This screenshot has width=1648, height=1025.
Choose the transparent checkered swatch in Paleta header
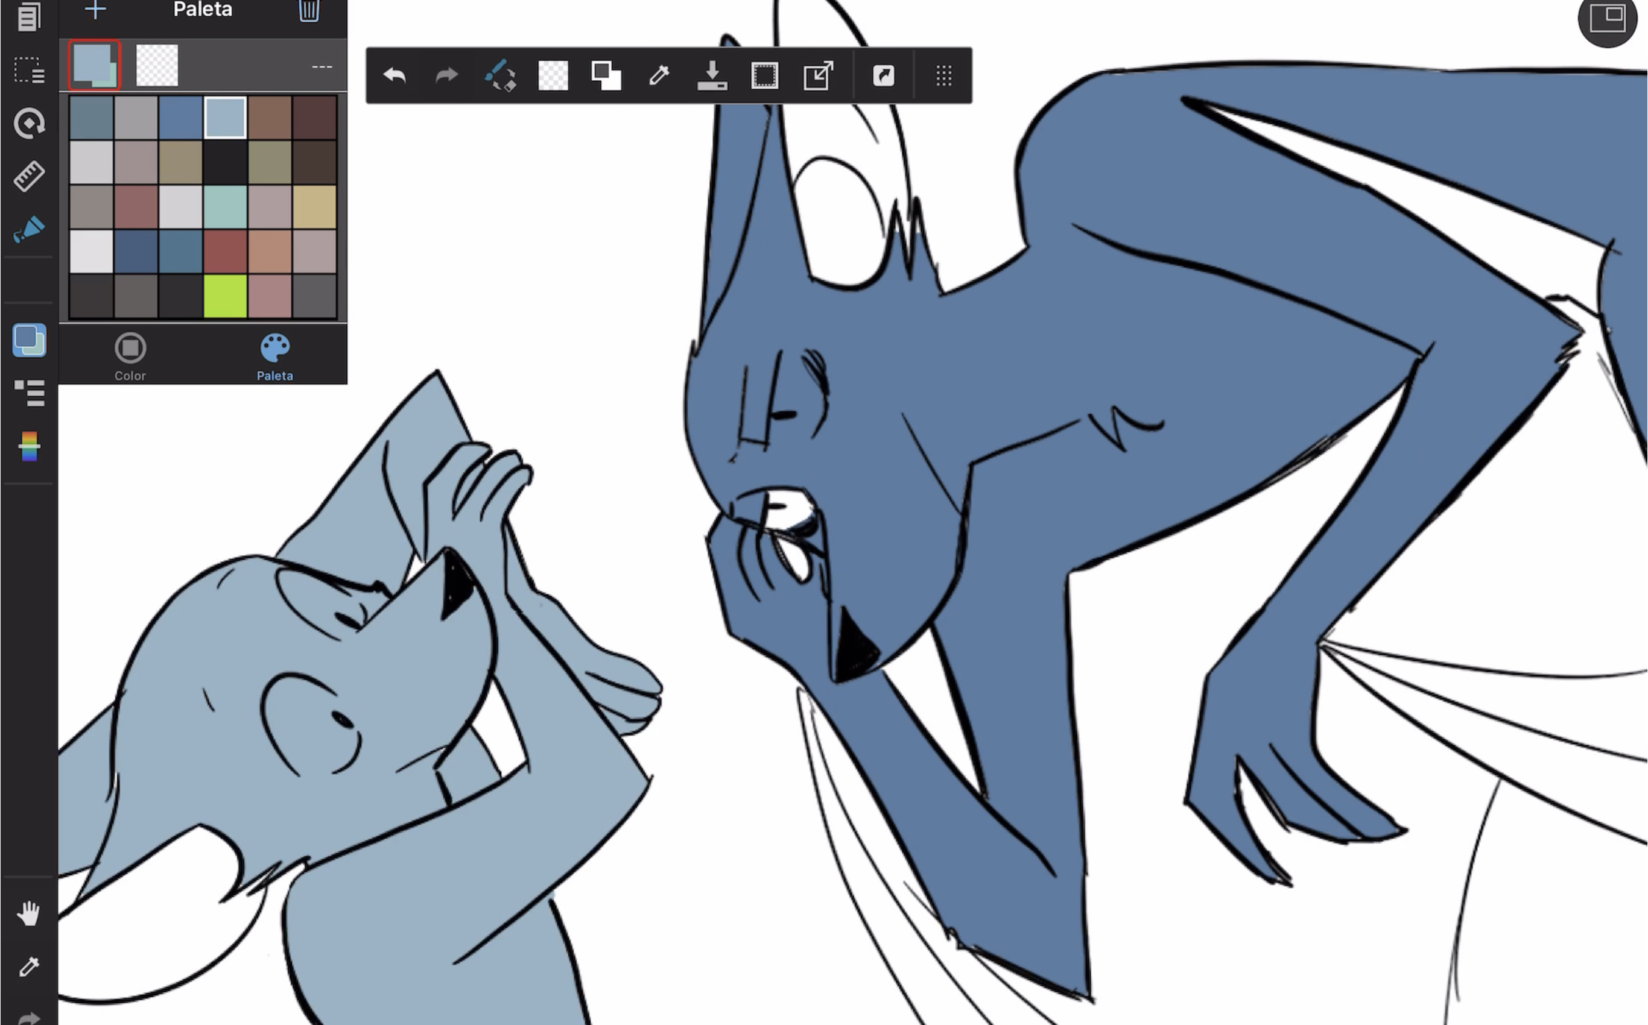coord(157,65)
